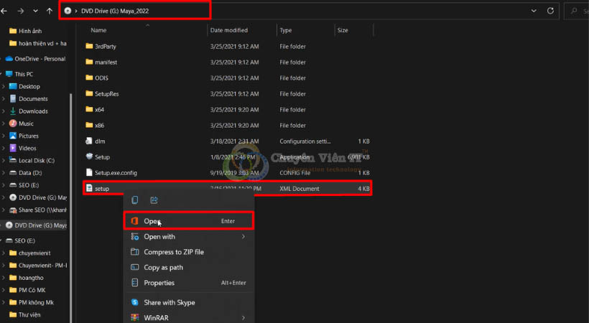Select the Setup application file
Screen dimensions: 589x323
tap(102, 156)
